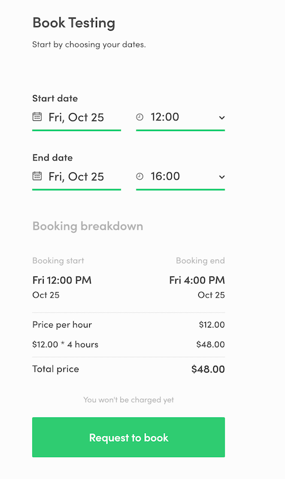Screen dimensions: 285x479
Task: Click the Fri 4:00 PM booking end
Action: pos(197,280)
